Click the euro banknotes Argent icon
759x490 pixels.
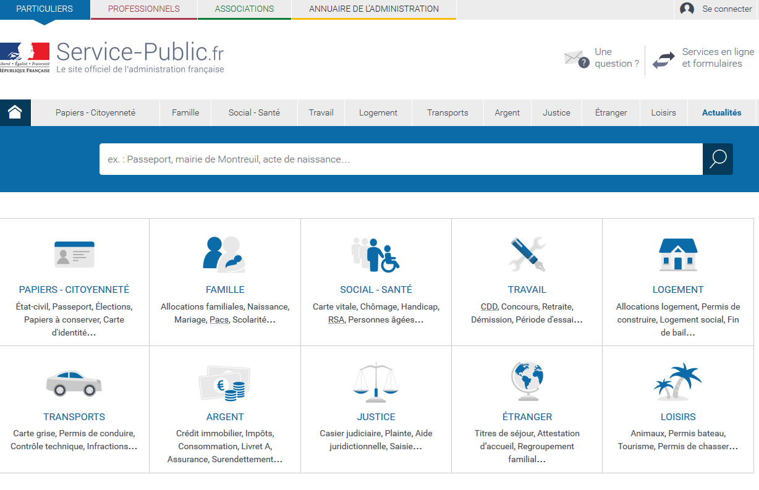[224, 382]
